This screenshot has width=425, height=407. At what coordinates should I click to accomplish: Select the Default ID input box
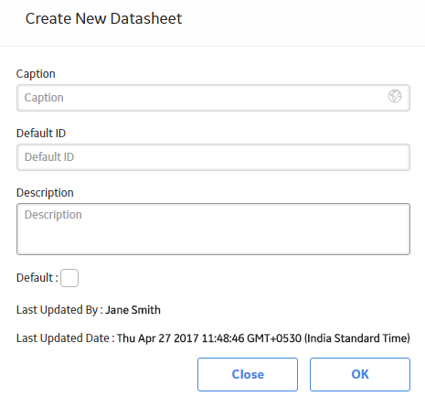[213, 157]
